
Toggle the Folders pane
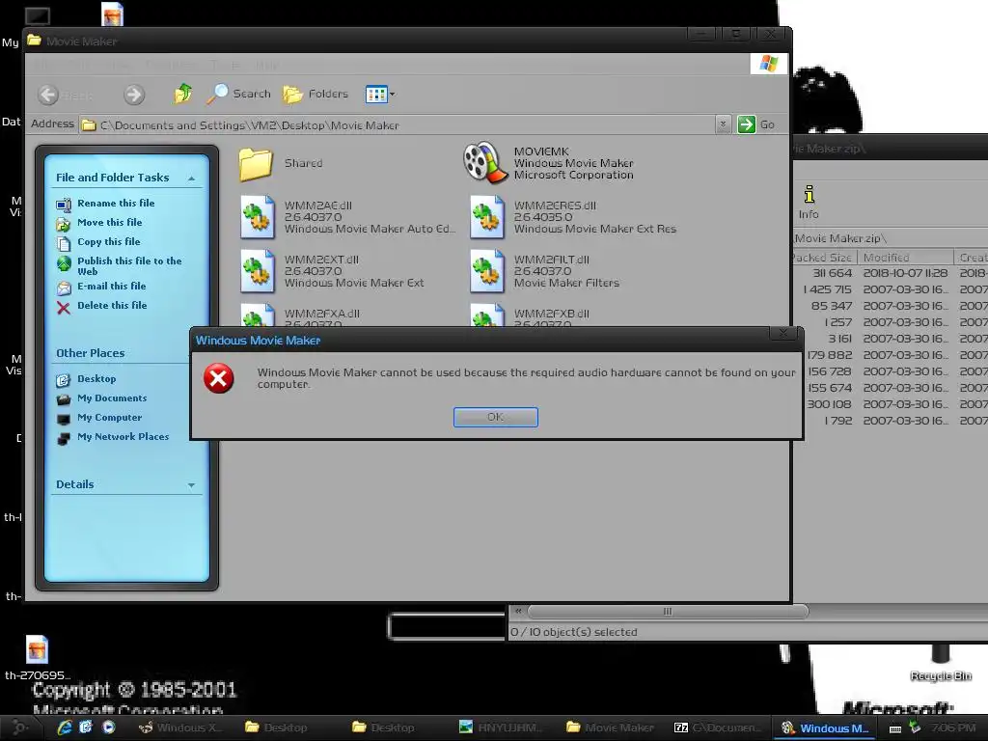pos(316,94)
